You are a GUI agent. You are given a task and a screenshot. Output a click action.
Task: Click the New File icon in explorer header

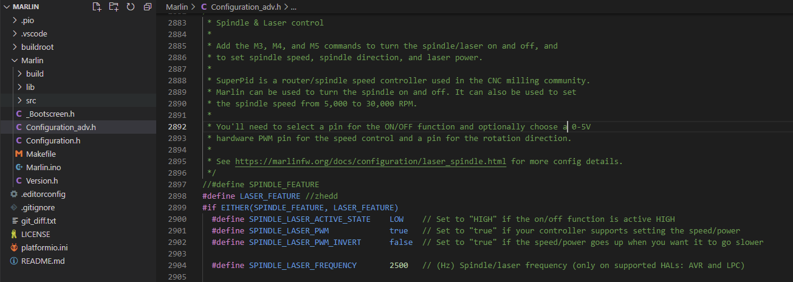point(96,7)
